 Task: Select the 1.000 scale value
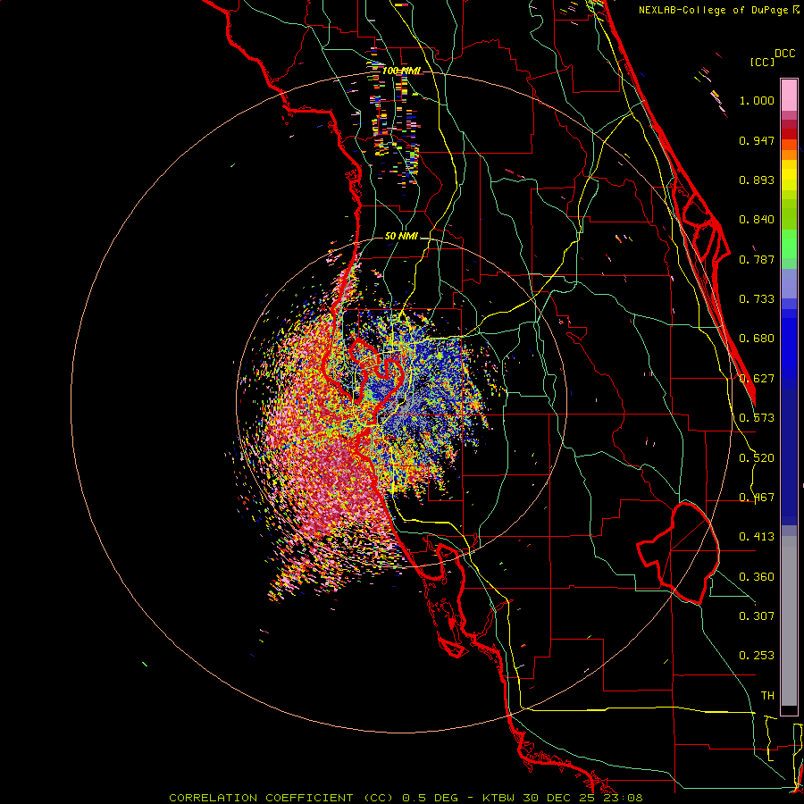tap(757, 100)
